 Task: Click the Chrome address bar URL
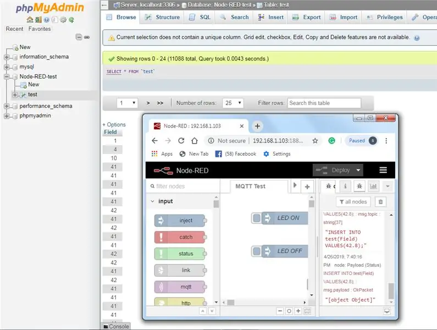click(278, 141)
